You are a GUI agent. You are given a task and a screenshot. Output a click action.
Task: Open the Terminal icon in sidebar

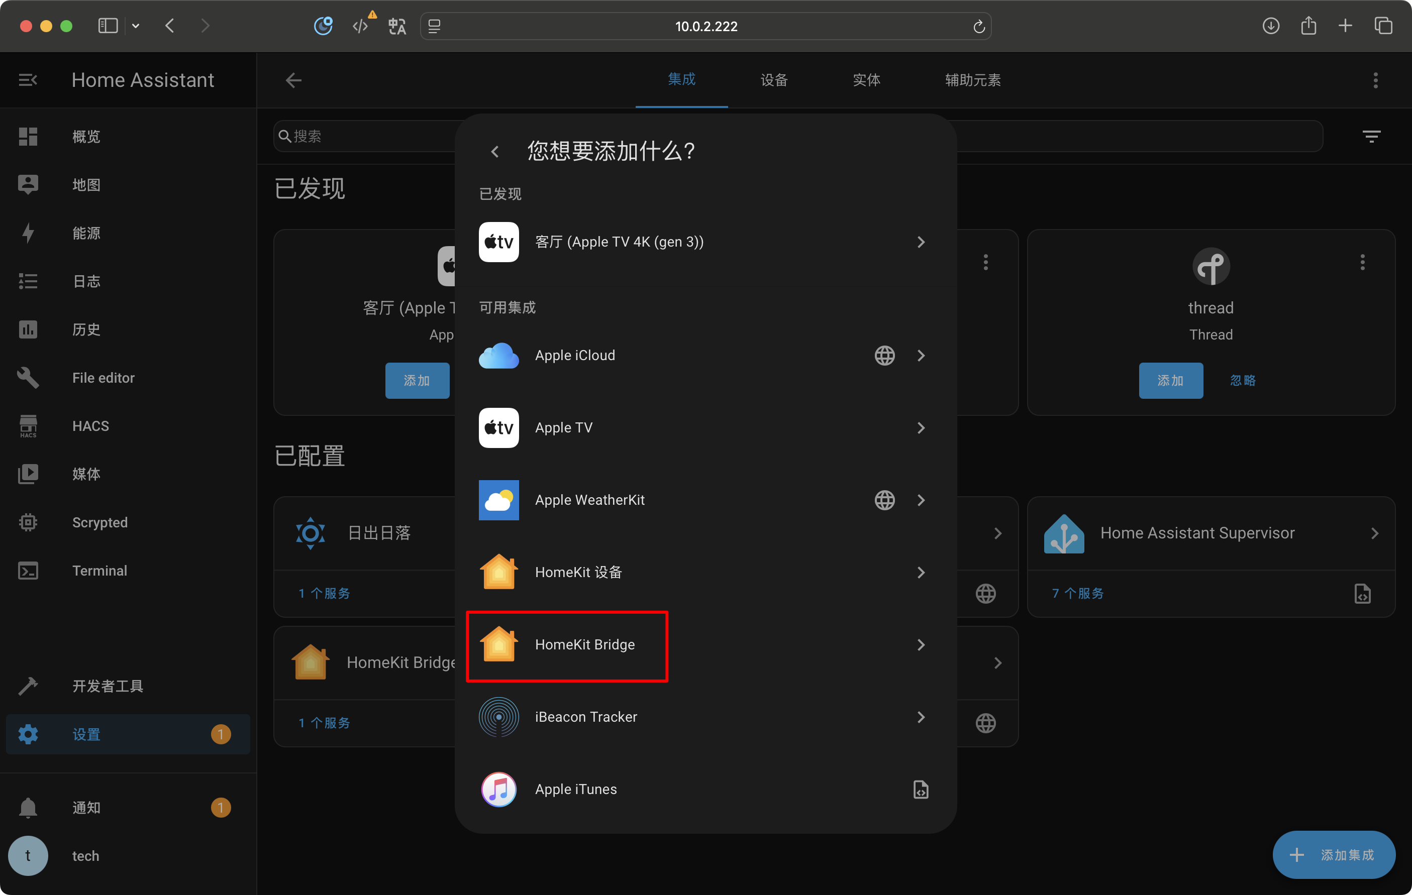[28, 571]
